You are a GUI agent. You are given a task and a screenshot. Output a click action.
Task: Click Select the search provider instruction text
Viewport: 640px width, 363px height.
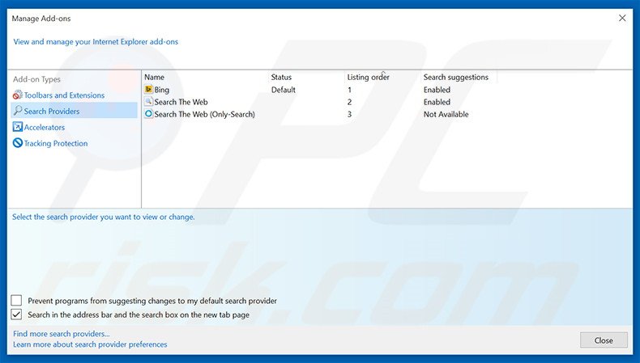pyautogui.click(x=103, y=217)
